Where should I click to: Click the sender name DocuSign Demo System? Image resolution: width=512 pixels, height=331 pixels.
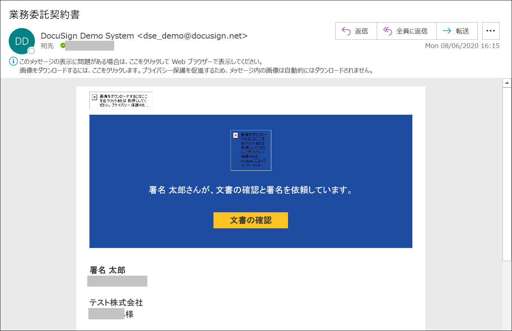[x=144, y=36]
